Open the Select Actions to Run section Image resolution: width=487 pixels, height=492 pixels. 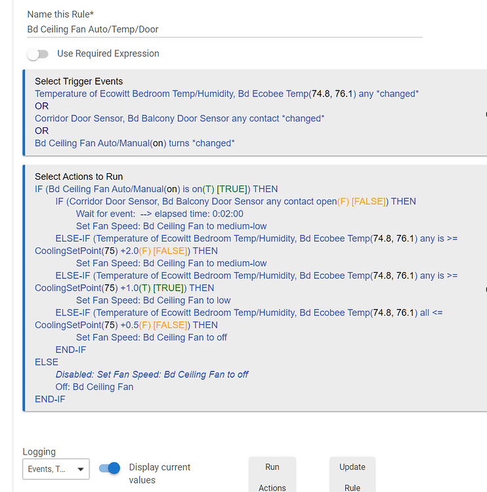[x=79, y=176]
